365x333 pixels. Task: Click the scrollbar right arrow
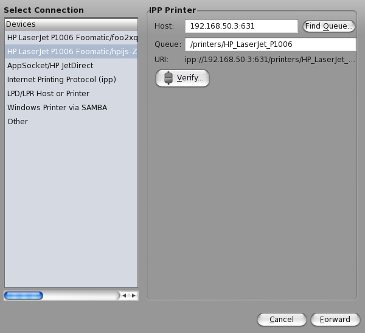134,295
